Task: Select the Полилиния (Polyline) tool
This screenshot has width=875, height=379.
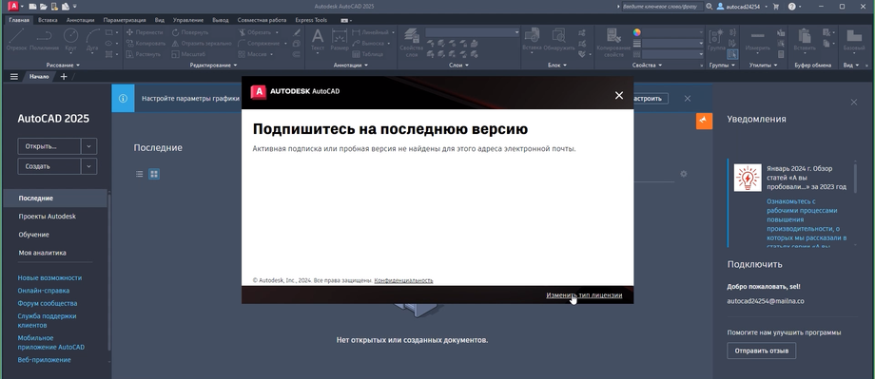Action: tap(44, 40)
